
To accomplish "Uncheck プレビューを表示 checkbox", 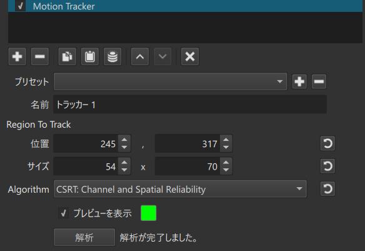I will point(63,213).
